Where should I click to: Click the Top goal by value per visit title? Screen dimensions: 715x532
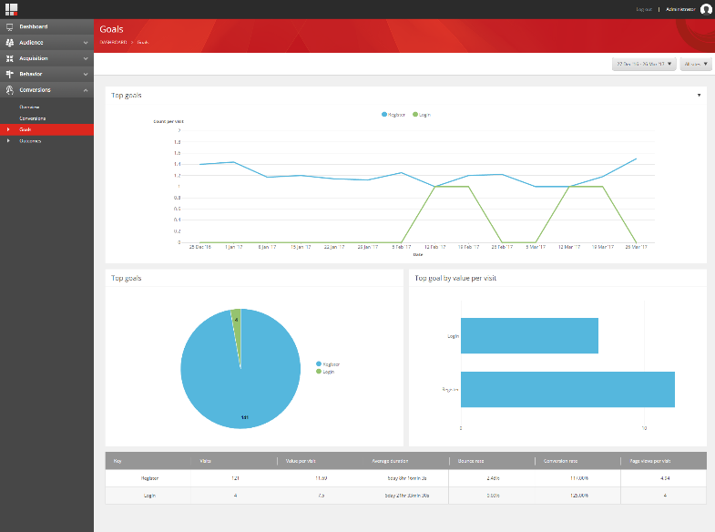pos(455,278)
